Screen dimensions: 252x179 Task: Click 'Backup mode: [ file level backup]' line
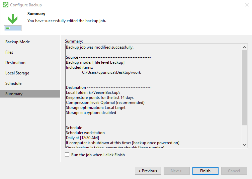tap(95, 62)
